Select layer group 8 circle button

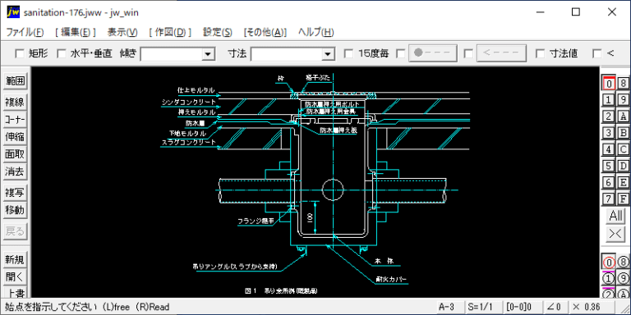click(624, 262)
